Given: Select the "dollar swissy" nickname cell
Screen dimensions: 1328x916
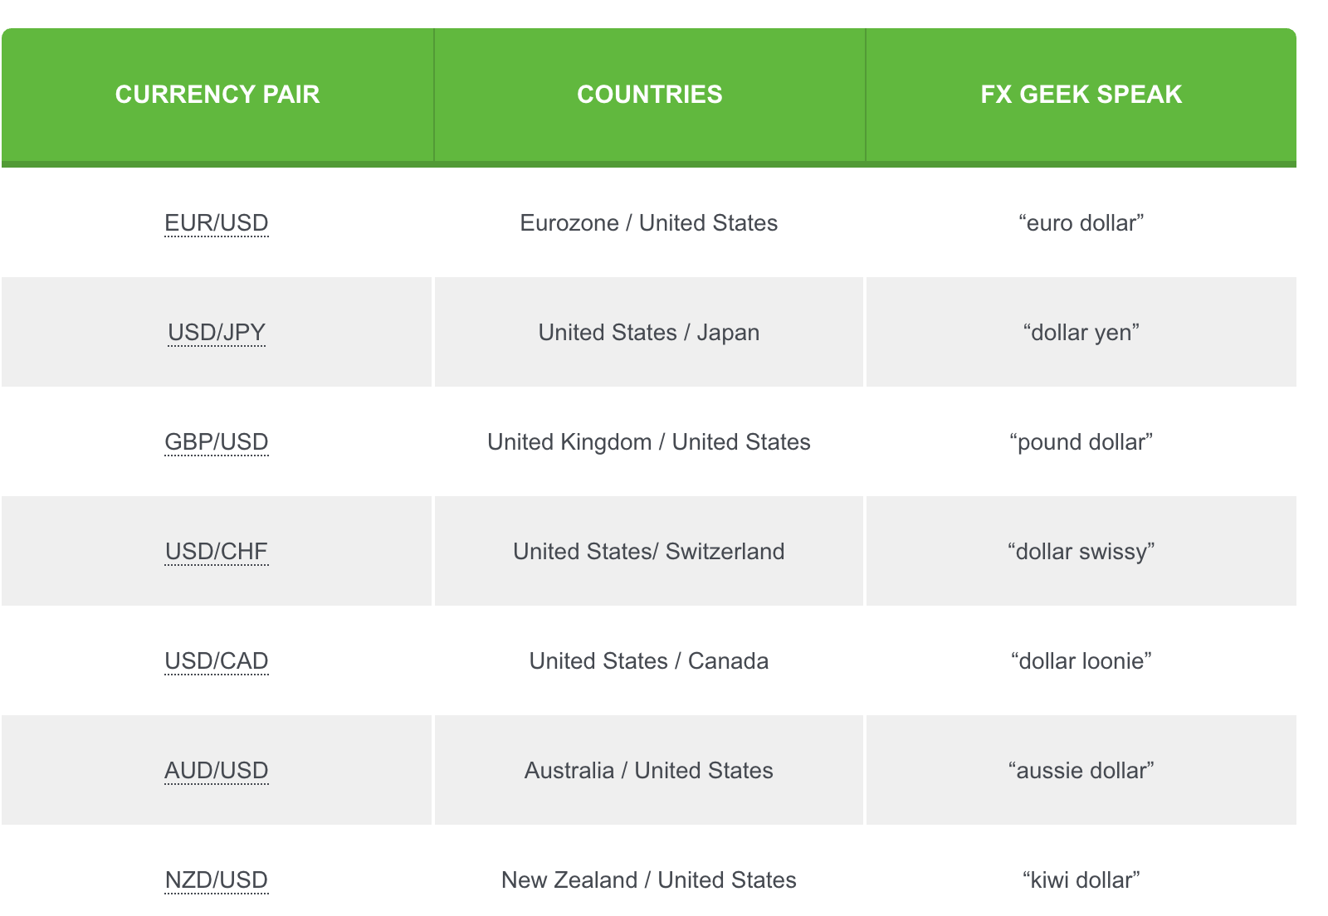Looking at the screenshot, I should 1081,552.
